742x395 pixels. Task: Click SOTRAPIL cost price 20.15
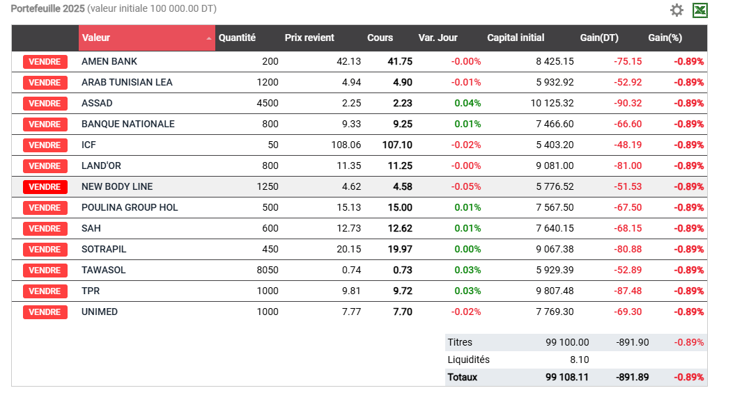(349, 249)
